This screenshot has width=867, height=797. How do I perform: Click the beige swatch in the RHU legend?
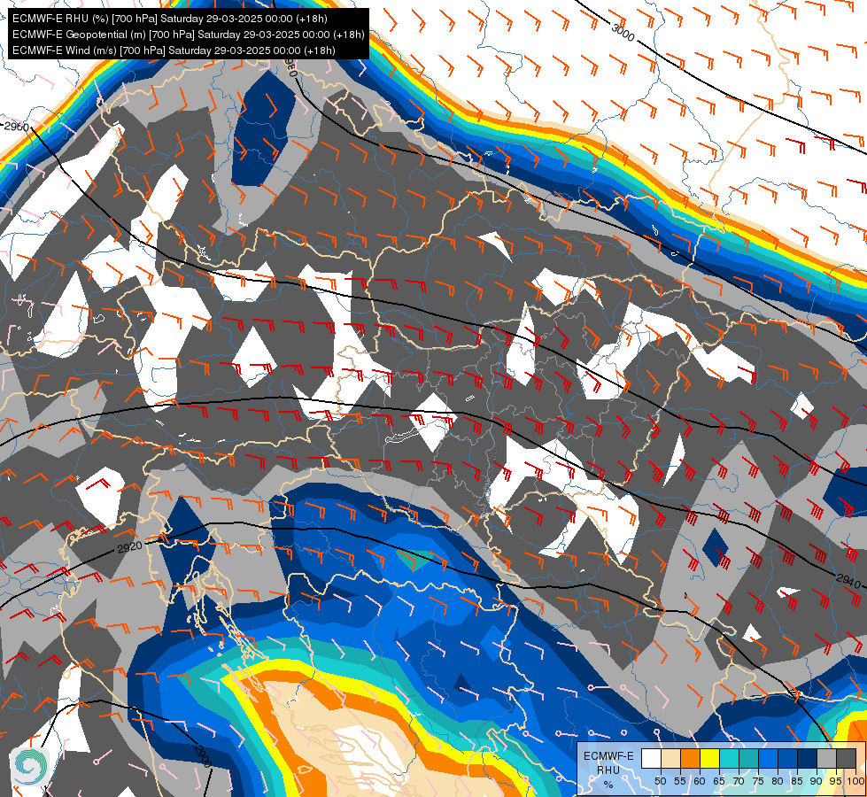coord(670,758)
